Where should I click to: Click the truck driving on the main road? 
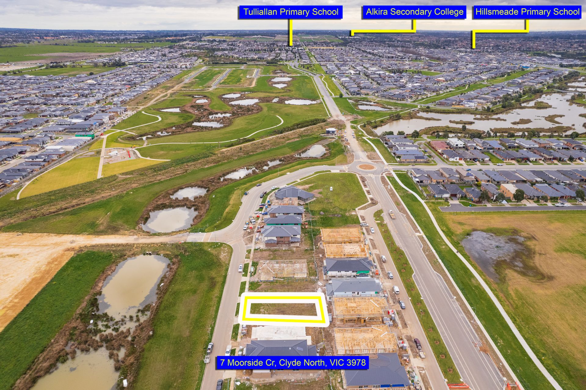pyautogui.click(x=392, y=214)
